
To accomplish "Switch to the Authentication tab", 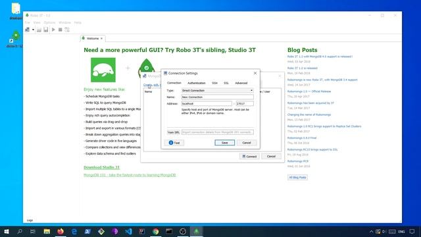I will [196, 83].
